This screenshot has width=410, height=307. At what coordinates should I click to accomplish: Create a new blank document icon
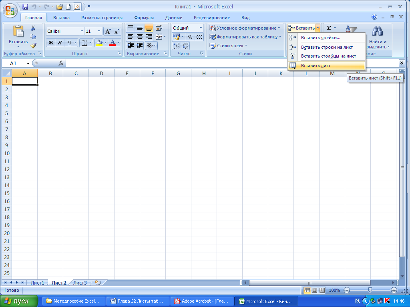(x=68, y=7)
